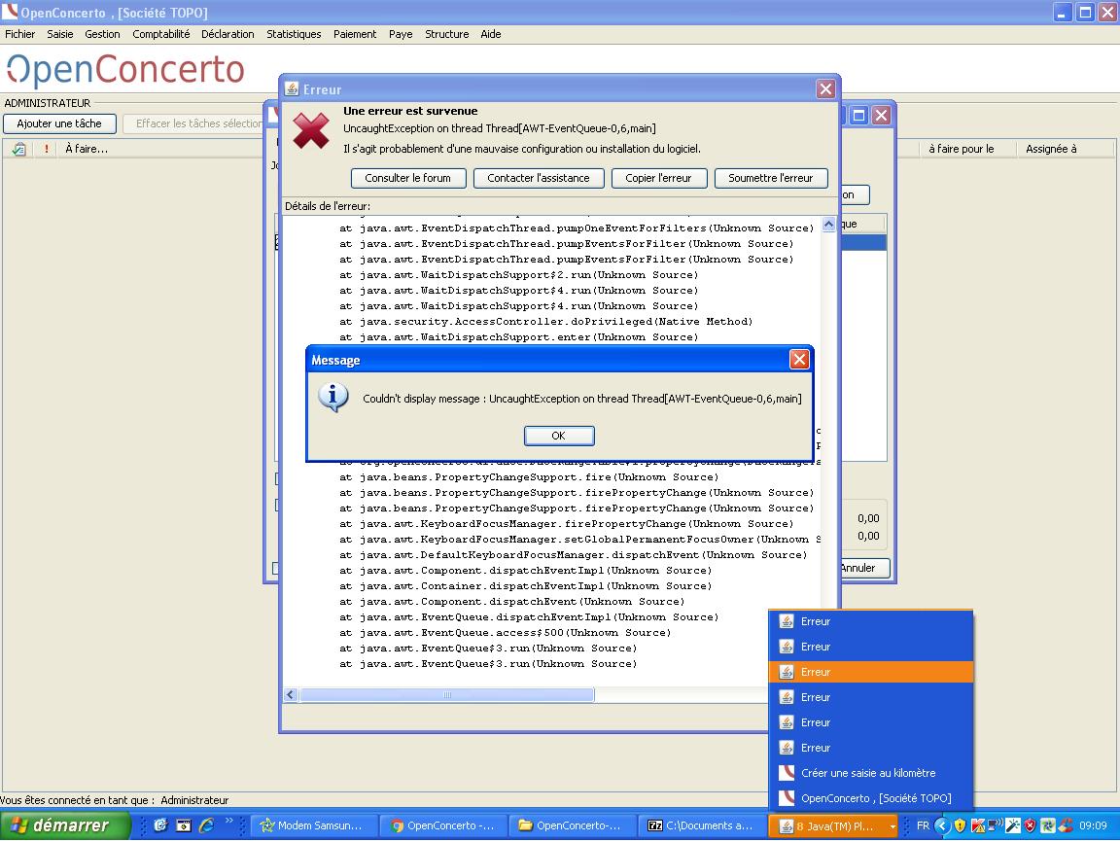Open the Aide menu
Image resolution: width=1120 pixels, height=842 pixels.
pyautogui.click(x=491, y=34)
